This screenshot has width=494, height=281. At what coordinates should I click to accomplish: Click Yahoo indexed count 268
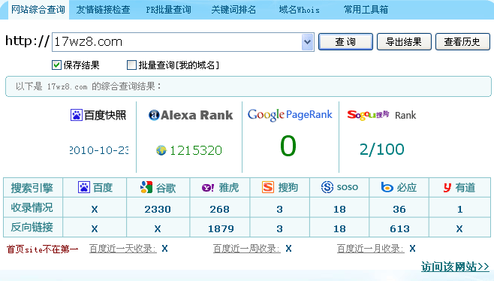219,210
